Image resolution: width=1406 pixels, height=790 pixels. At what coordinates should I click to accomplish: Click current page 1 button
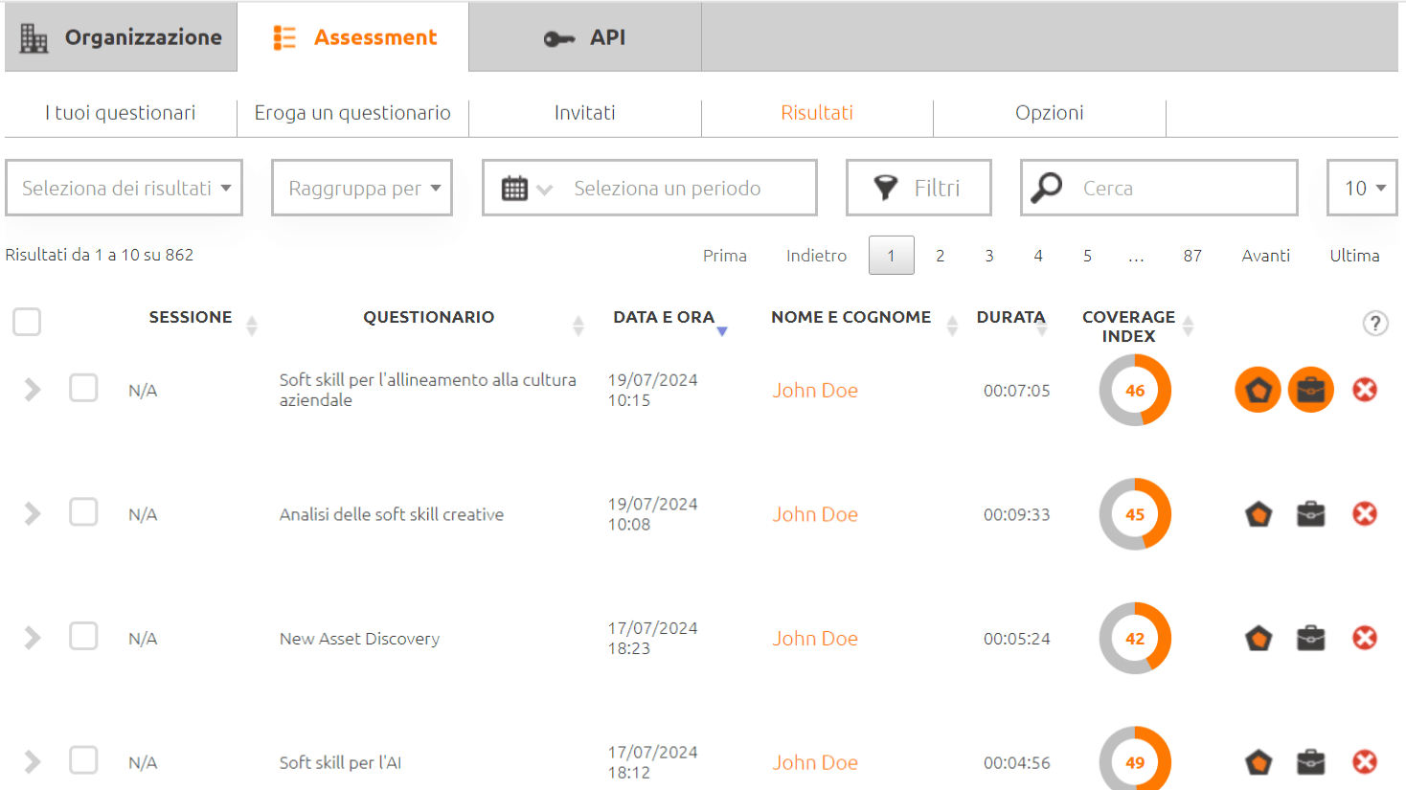click(892, 256)
